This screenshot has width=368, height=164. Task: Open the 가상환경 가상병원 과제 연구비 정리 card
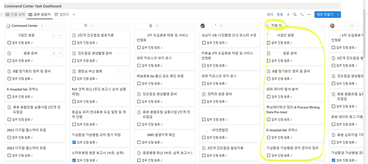pyautogui.click(x=294, y=152)
